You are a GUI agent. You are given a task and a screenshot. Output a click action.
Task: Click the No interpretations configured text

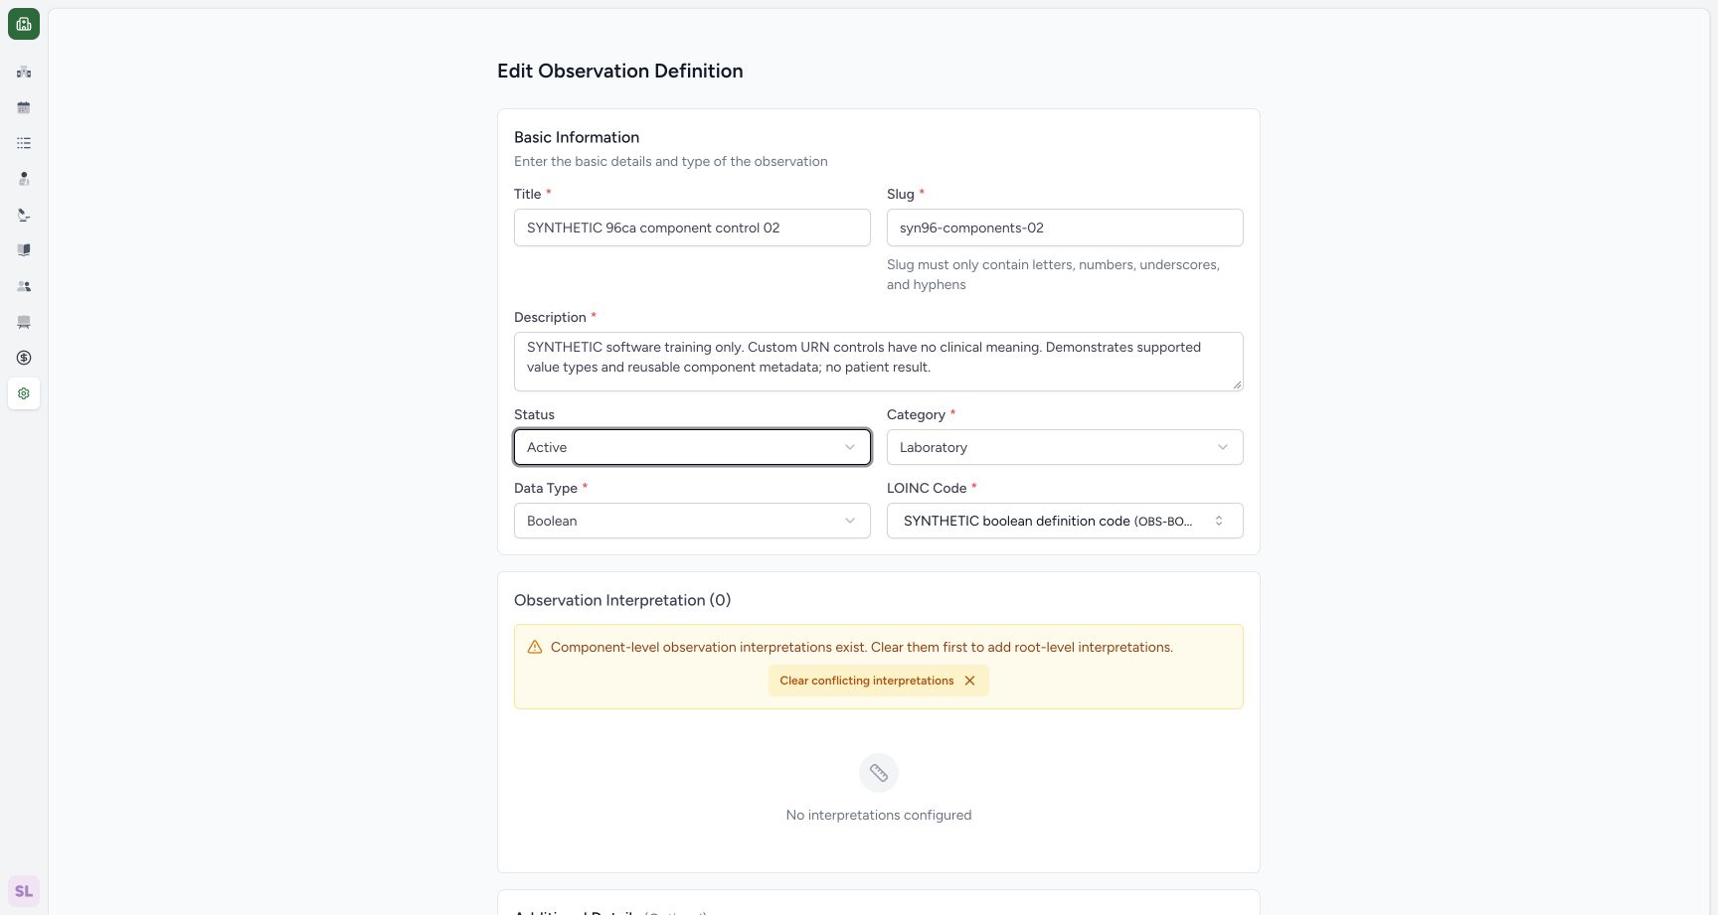(879, 815)
